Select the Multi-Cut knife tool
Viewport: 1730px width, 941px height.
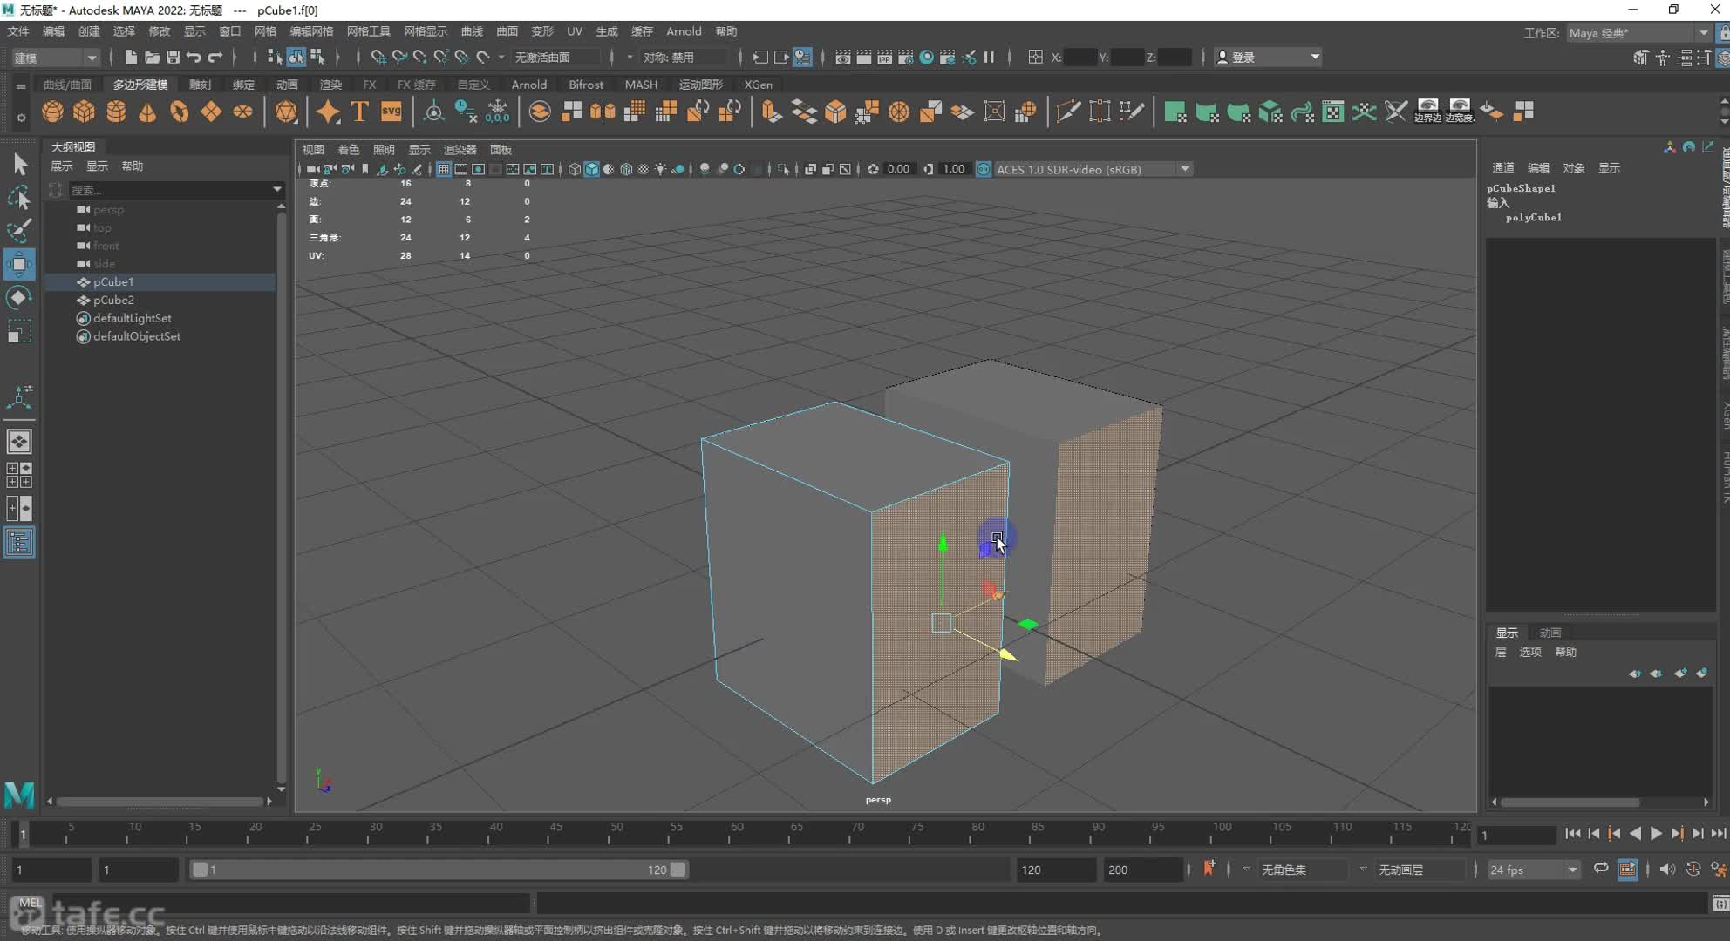pyautogui.click(x=1067, y=112)
